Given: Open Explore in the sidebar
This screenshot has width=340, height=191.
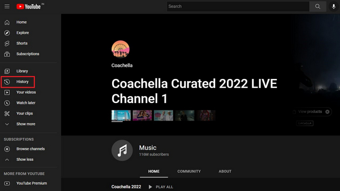Looking at the screenshot, I should [x=22, y=33].
